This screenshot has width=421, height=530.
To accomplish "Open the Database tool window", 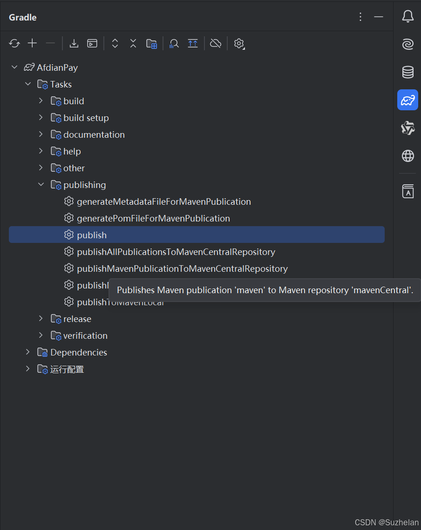I will tap(407, 72).
